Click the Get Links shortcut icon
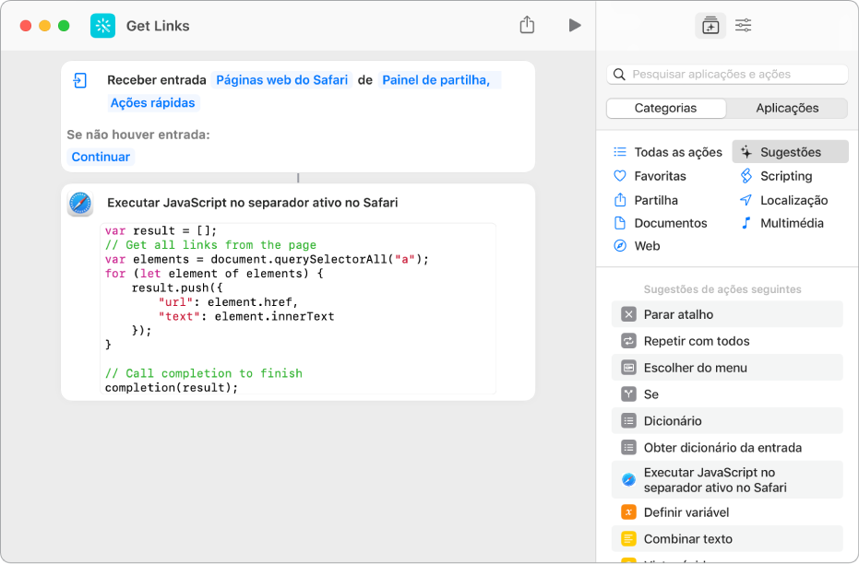 click(x=103, y=25)
